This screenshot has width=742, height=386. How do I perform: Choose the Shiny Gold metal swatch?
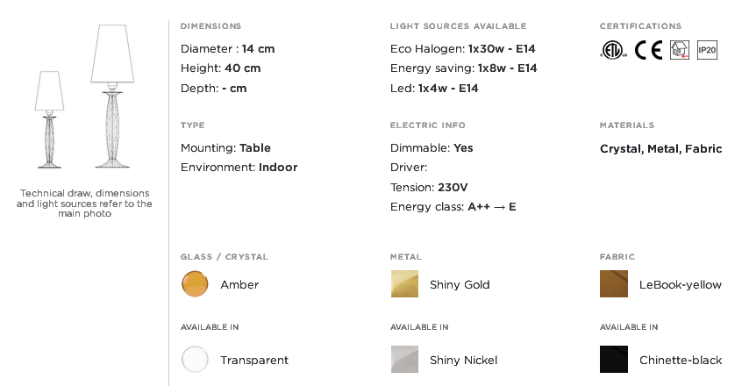[x=404, y=284]
